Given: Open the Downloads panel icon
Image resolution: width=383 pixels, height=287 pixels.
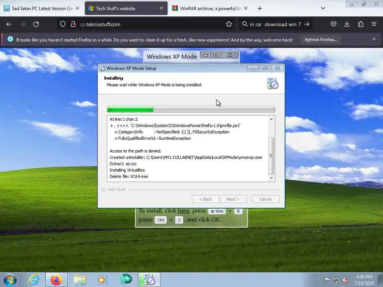Looking at the screenshot, I should (347, 24).
